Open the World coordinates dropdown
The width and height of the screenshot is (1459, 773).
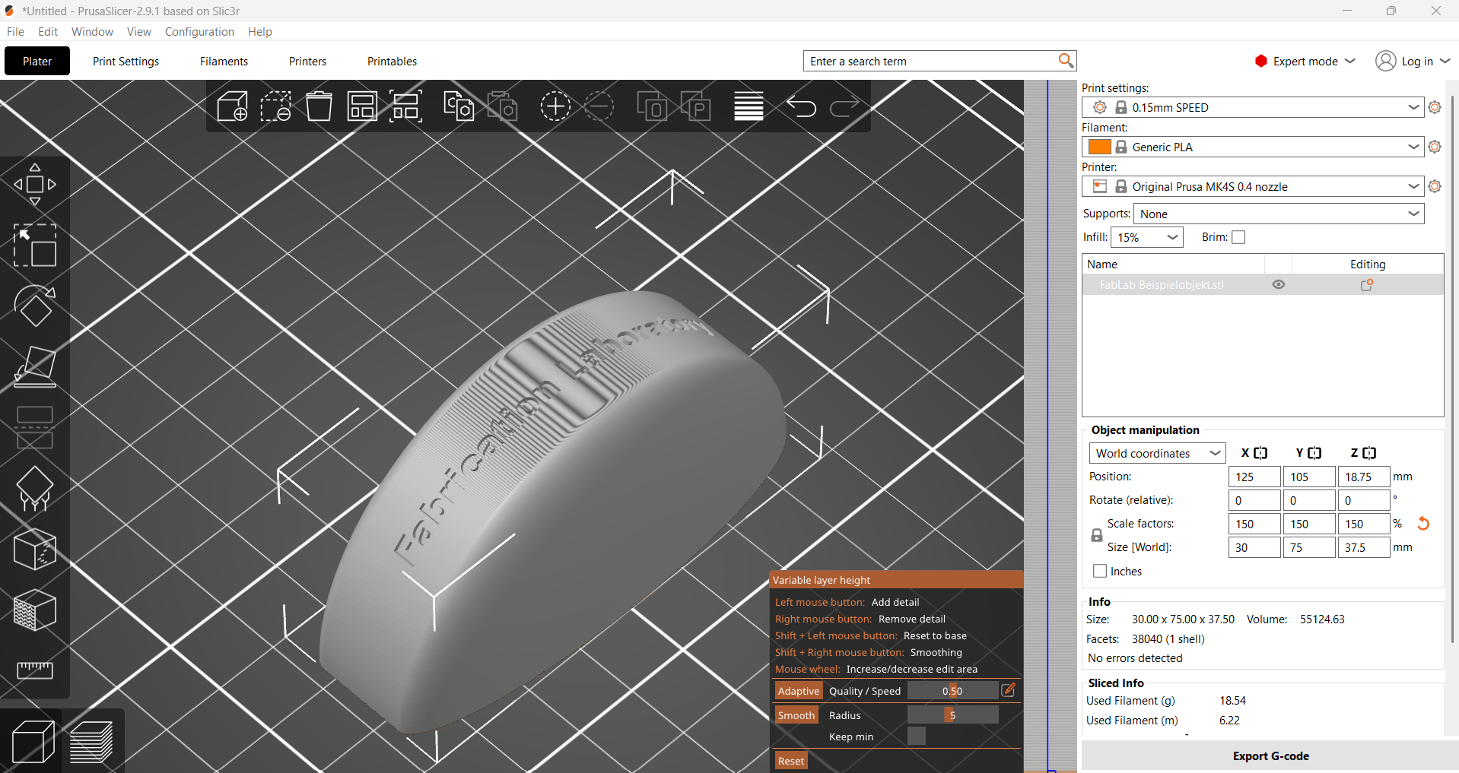1157,453
